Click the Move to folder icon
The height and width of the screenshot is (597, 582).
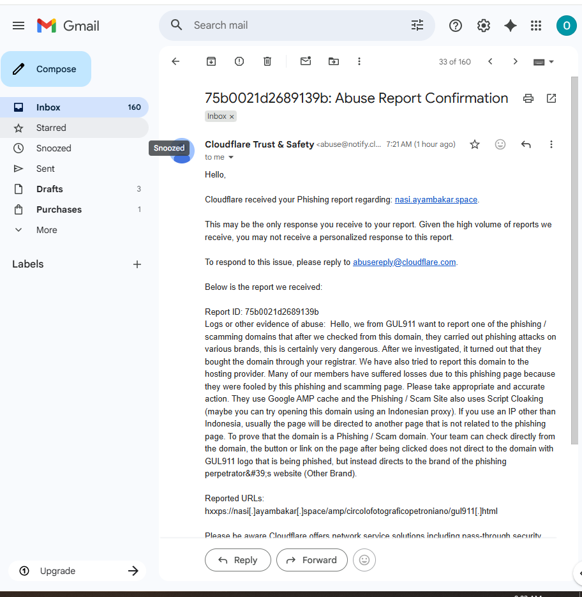coord(334,61)
